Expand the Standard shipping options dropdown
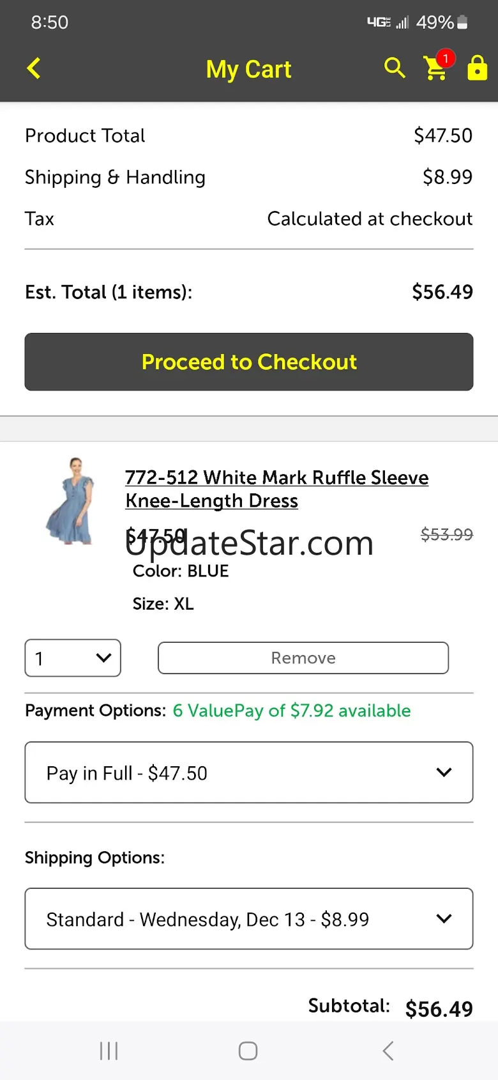 click(249, 919)
